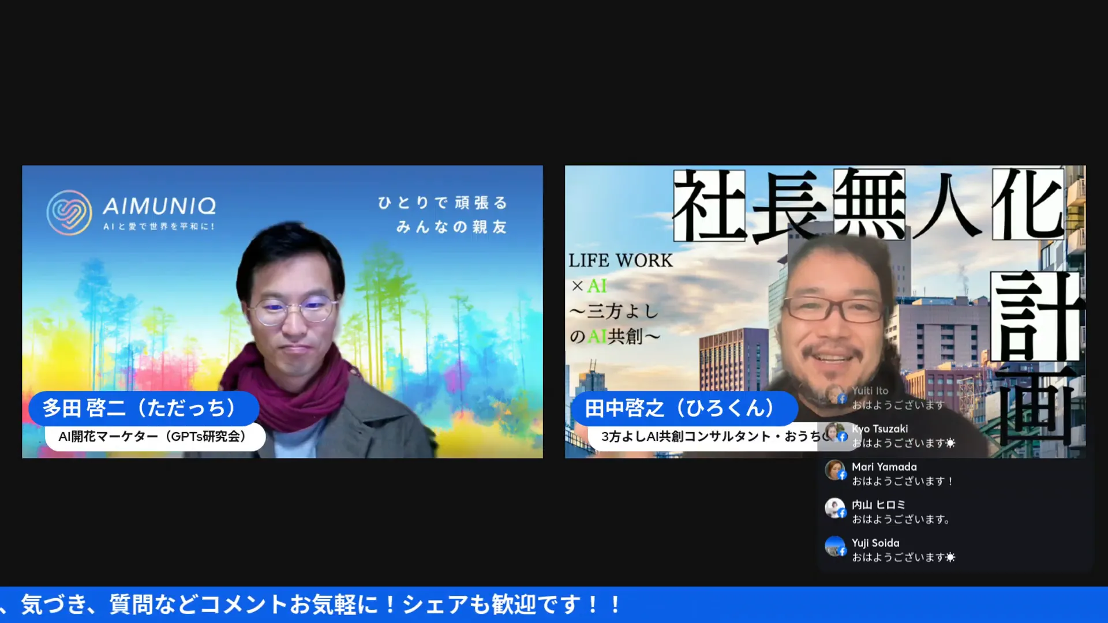Click the AI開花マーケター subtitle label
The width and height of the screenshot is (1108, 623).
point(152,437)
